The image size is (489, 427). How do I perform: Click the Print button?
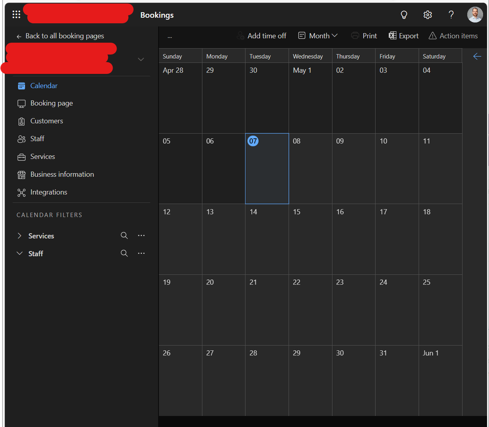pyautogui.click(x=364, y=36)
